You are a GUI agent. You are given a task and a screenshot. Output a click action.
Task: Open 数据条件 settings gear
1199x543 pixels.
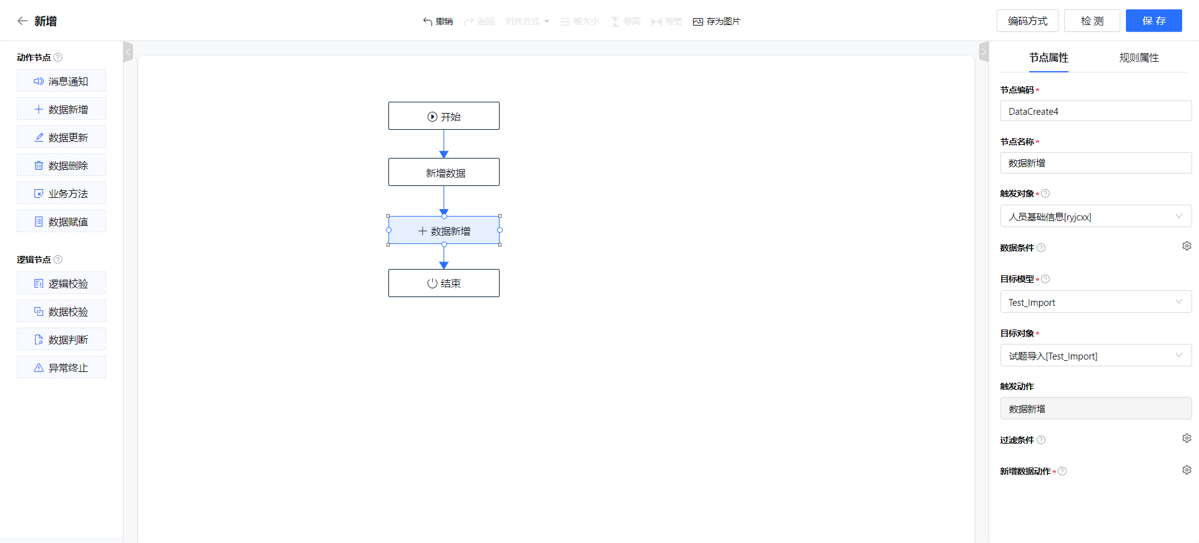click(x=1187, y=246)
